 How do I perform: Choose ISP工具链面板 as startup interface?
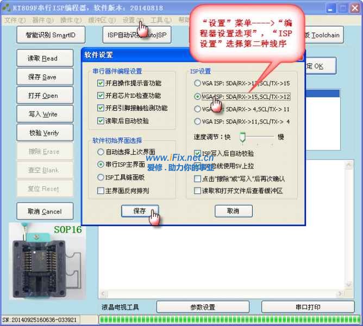(101, 177)
